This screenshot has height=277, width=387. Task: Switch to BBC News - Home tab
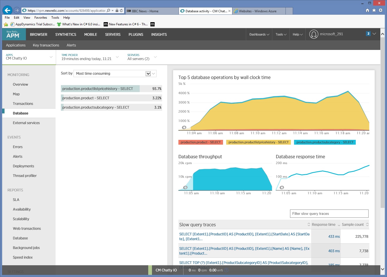(x=152, y=11)
